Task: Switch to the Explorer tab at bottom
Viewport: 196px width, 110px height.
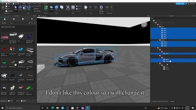Action: [172, 101]
